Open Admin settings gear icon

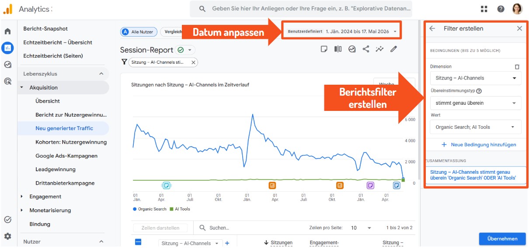coord(7,236)
